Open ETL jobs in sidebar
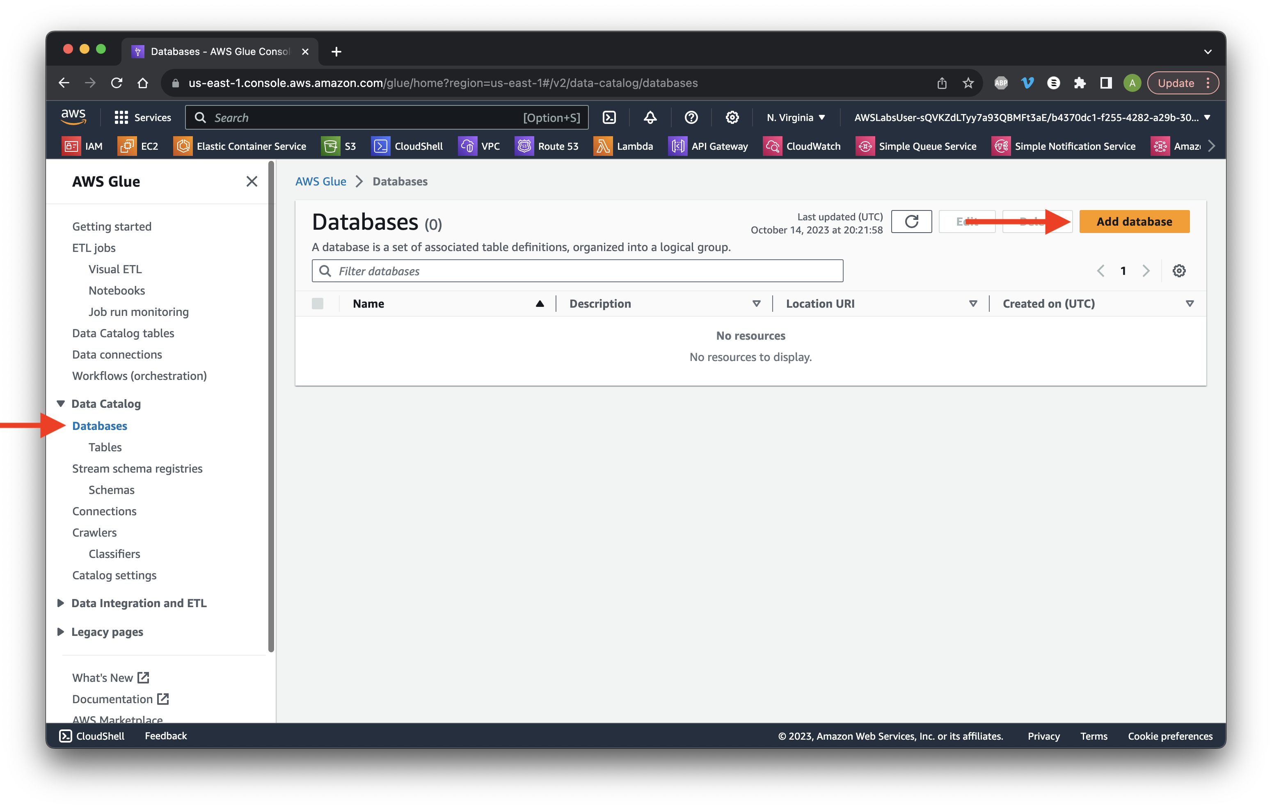This screenshot has width=1272, height=809. 94,248
